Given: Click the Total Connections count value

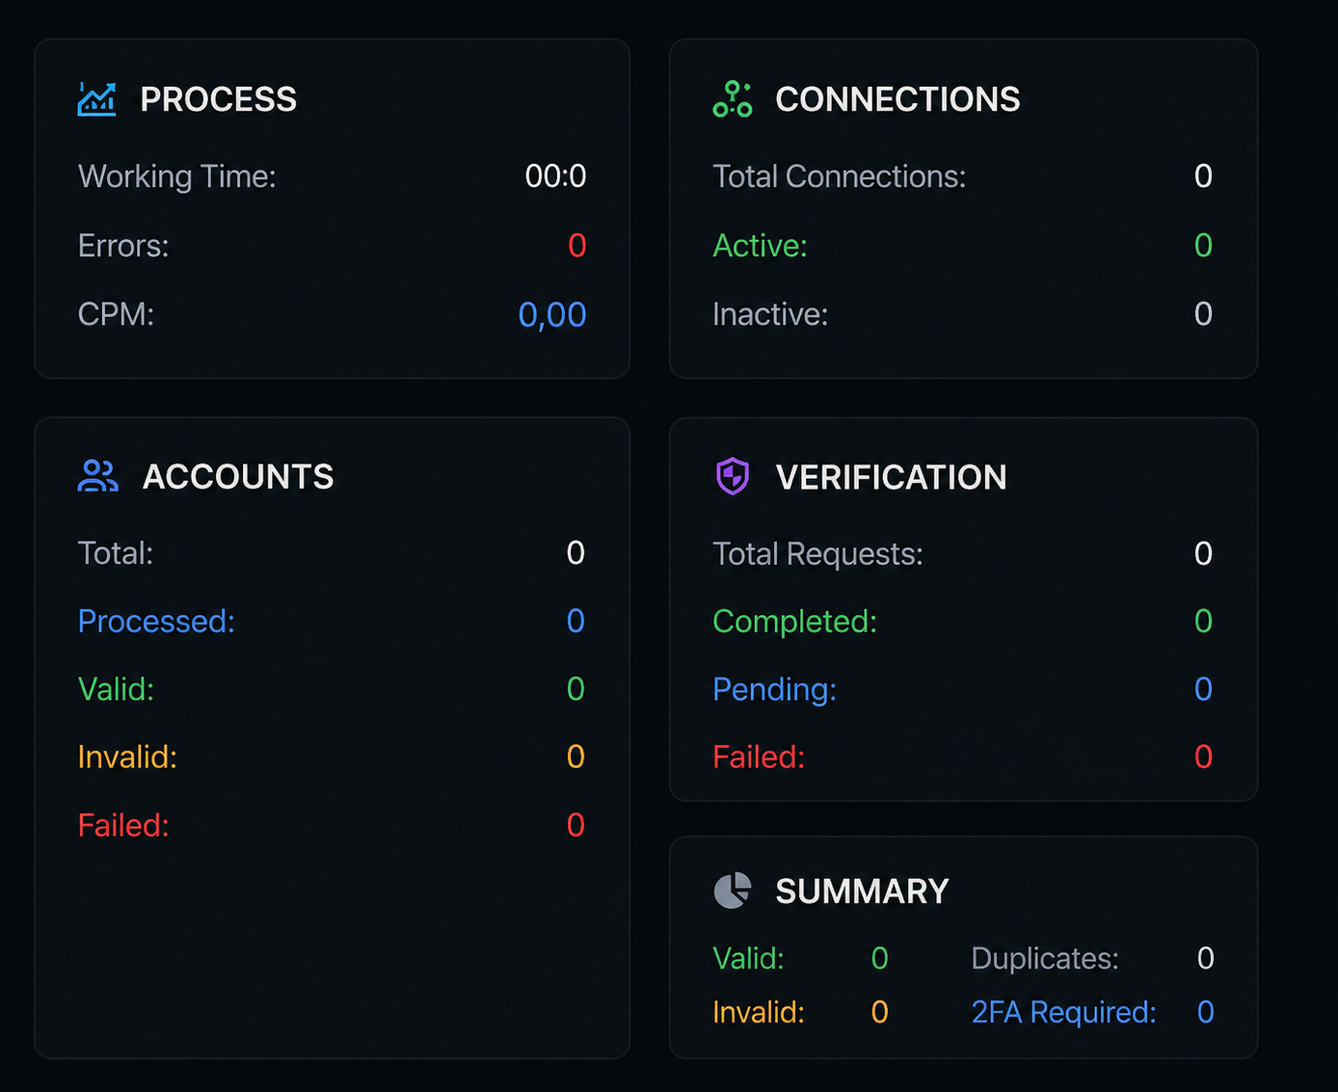Looking at the screenshot, I should (x=1203, y=175).
